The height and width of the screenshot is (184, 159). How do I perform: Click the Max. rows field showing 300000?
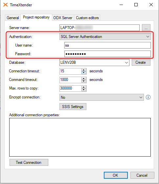[x=71, y=88]
